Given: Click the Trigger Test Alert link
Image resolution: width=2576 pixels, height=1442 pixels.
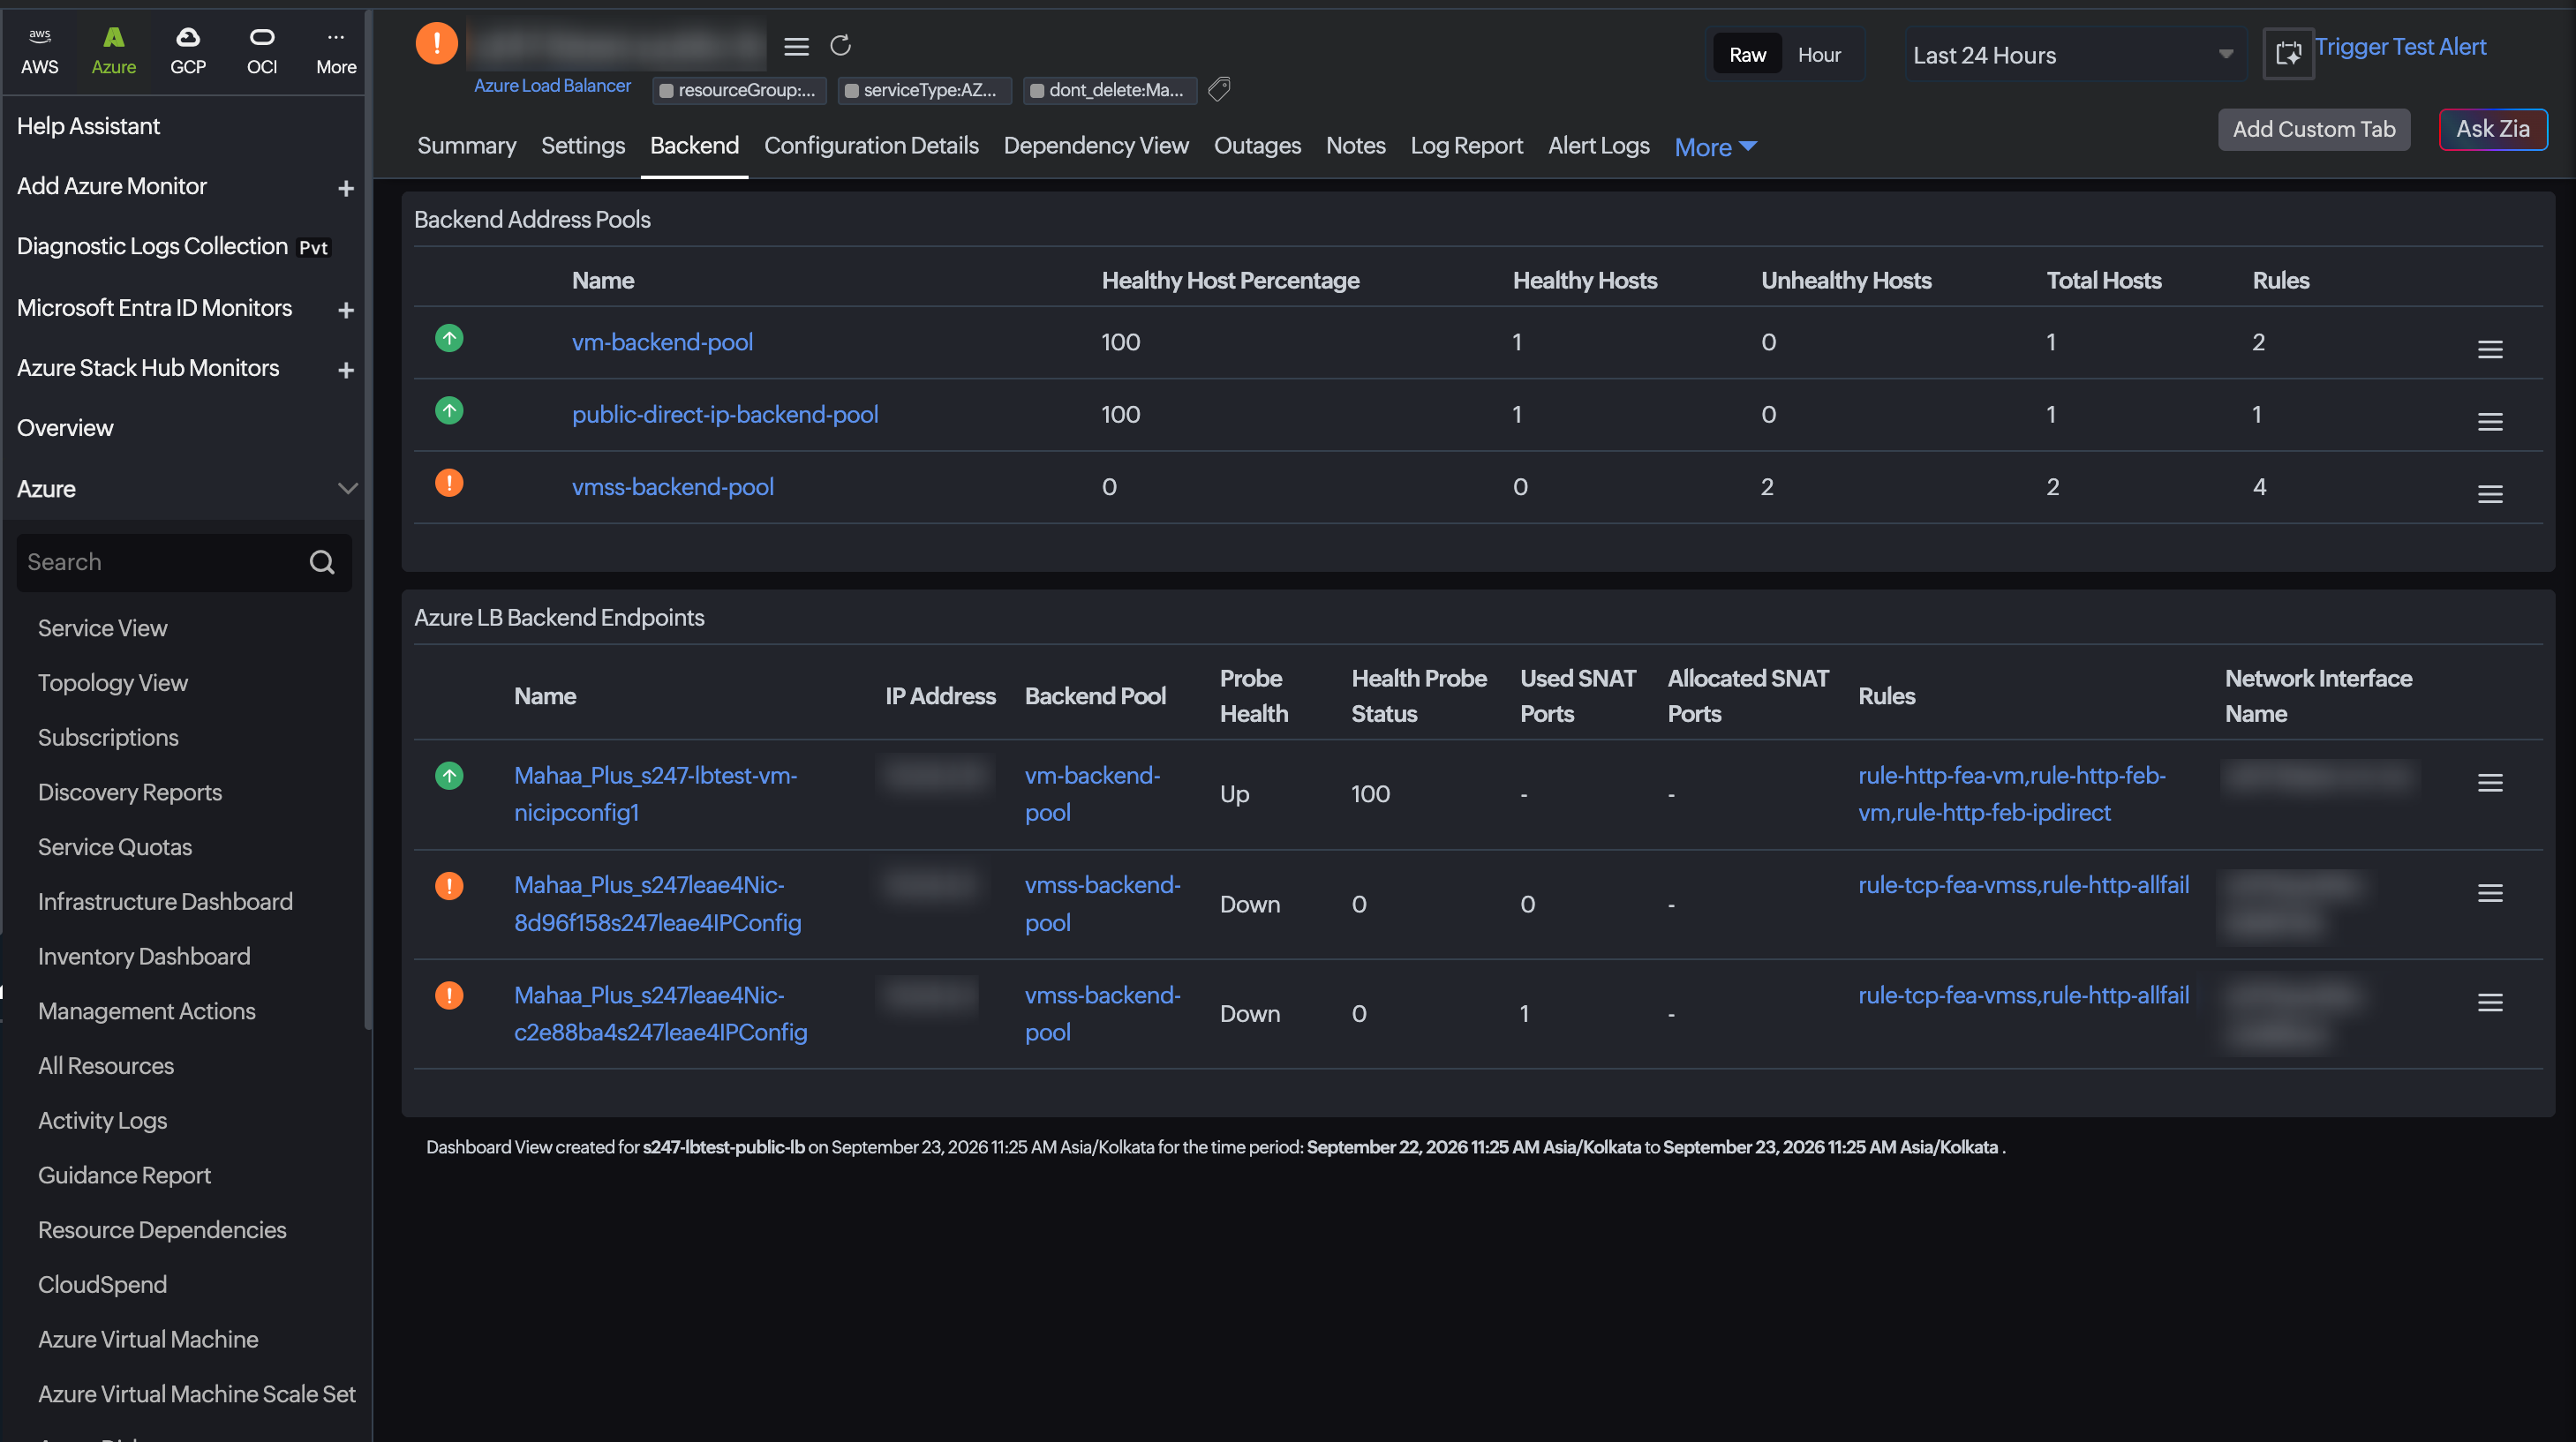Looking at the screenshot, I should pos(2400,47).
